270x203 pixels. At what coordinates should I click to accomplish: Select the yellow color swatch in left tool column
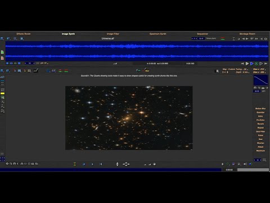coord(2,94)
